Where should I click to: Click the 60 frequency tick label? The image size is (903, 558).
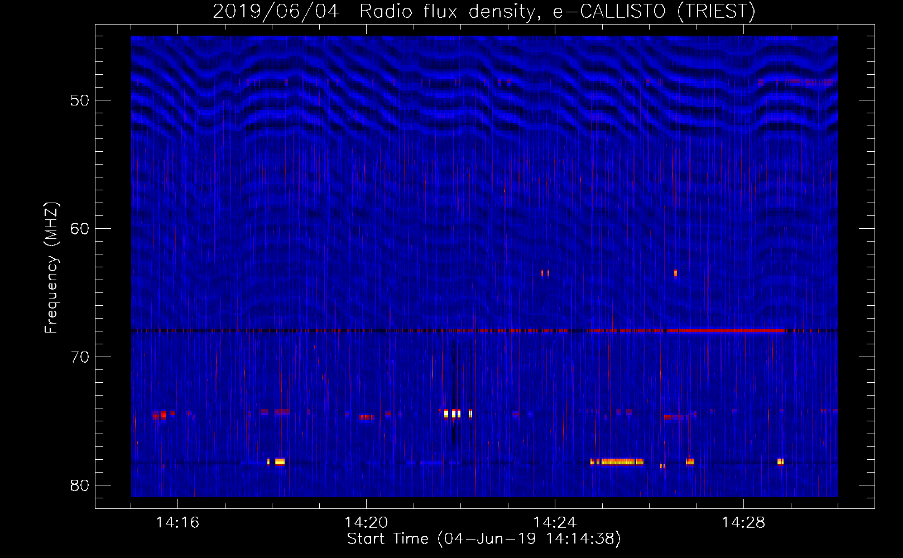[x=80, y=229]
